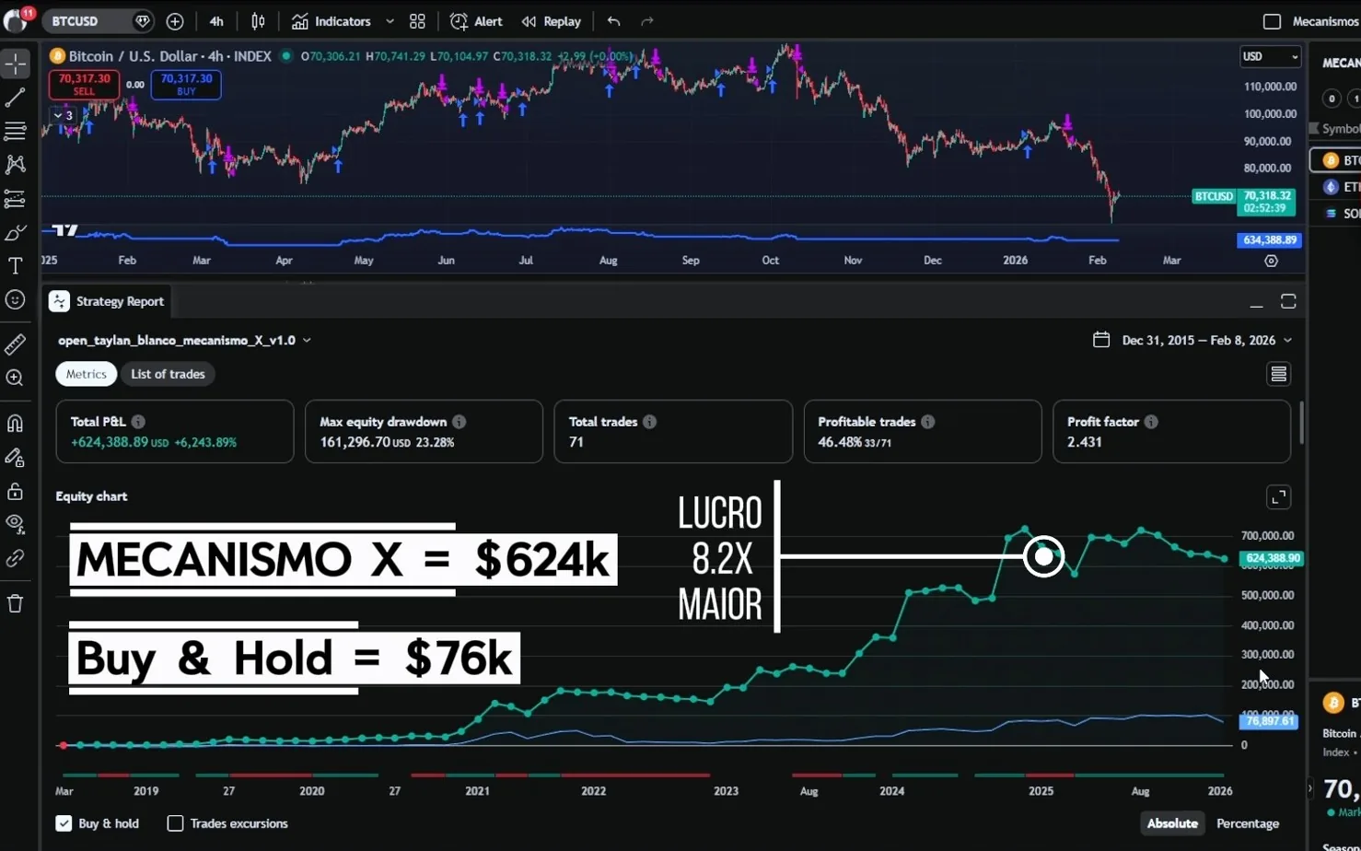This screenshot has height=851, width=1361.
Task: Select the trend line drawing tool
Action: point(15,97)
